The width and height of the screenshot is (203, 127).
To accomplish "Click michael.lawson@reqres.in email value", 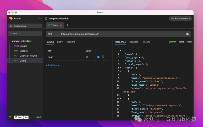I will 161,78.
